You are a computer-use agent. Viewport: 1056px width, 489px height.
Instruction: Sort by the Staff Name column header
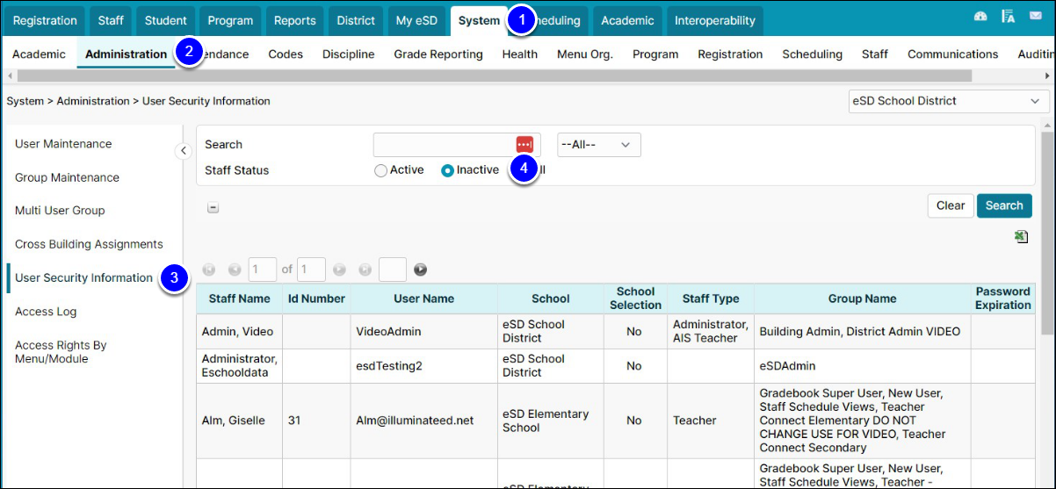click(x=239, y=298)
